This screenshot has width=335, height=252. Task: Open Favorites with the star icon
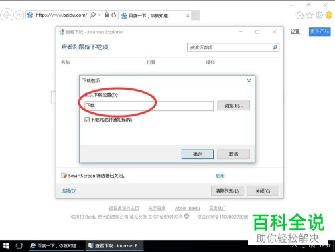[x=310, y=15]
